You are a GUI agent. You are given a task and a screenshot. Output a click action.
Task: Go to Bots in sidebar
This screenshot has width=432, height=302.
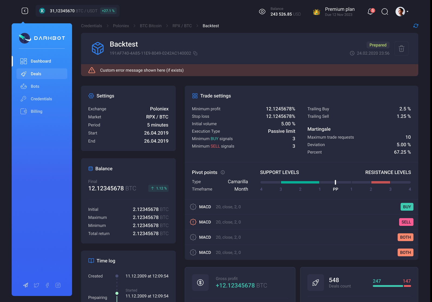point(35,86)
